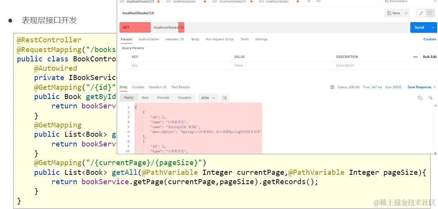
Task: Click the blue Send button
Action: click(419, 27)
